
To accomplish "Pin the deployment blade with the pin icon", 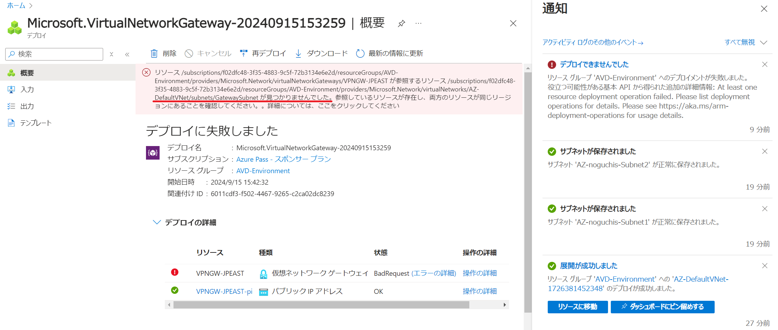I will click(401, 24).
